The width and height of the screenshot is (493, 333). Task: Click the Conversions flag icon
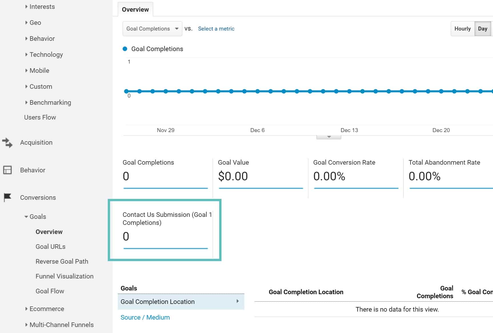point(7,197)
